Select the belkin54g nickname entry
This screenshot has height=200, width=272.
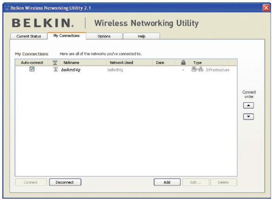point(71,70)
